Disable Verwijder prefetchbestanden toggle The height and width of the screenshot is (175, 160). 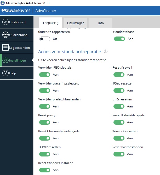[44, 106]
